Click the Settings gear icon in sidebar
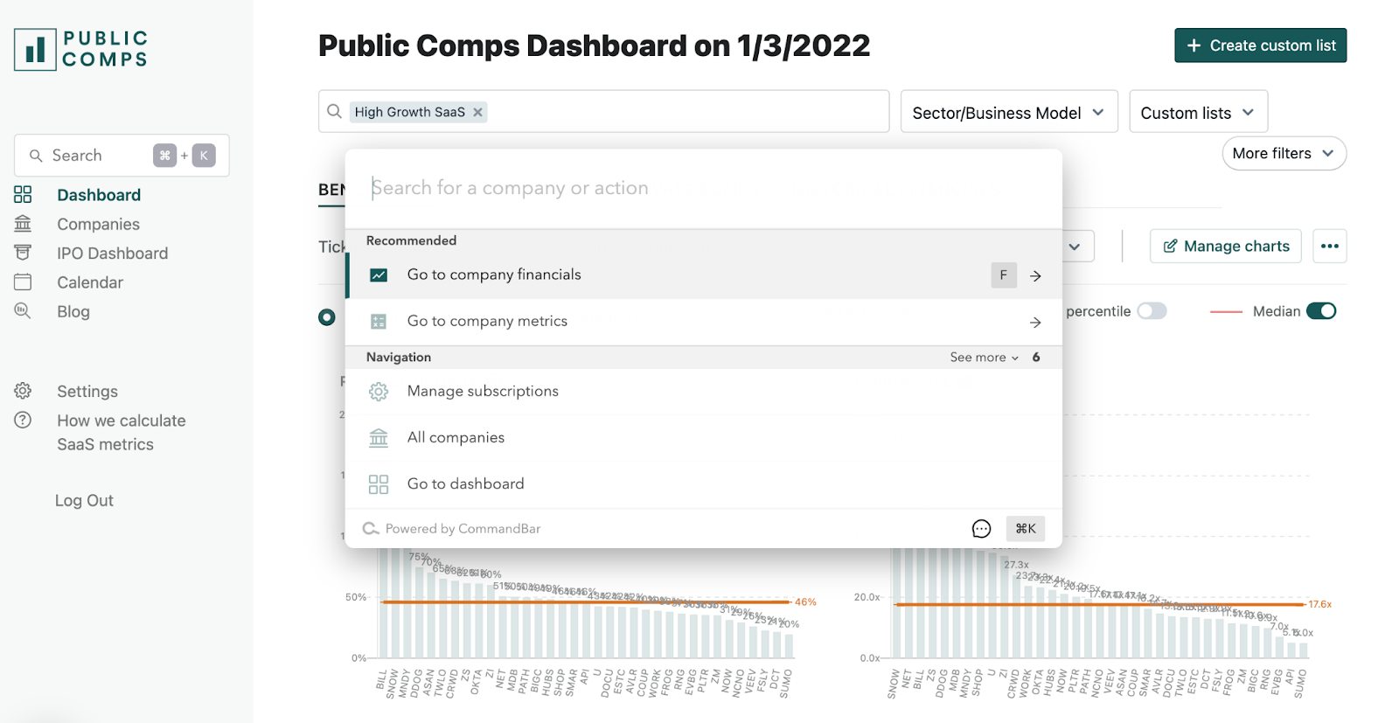1399x723 pixels. (x=23, y=391)
